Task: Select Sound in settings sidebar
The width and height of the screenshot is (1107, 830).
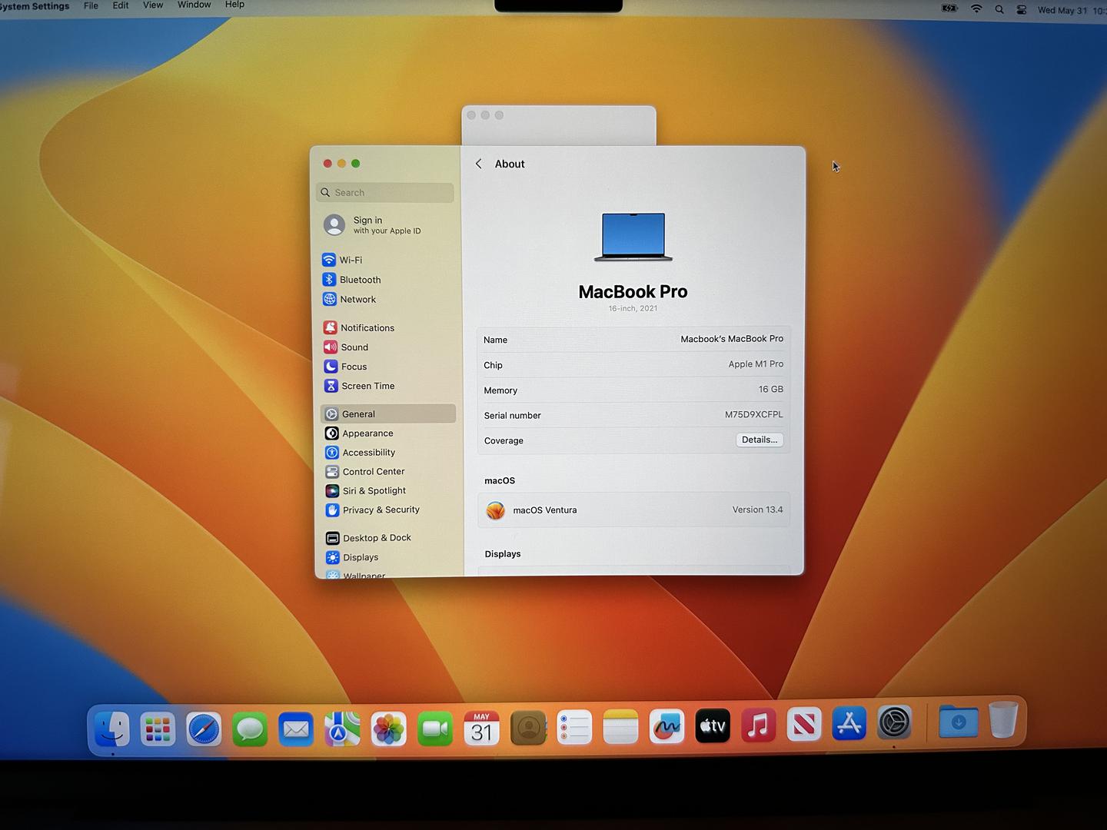Action: click(354, 347)
